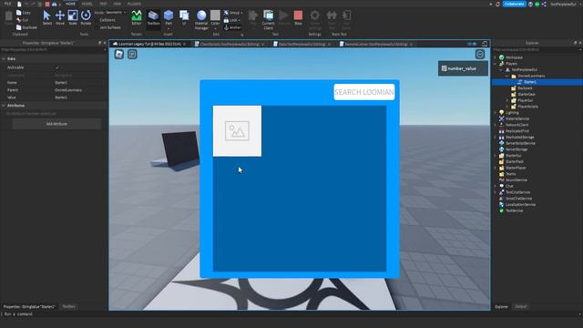This screenshot has height=328, width=583.
Task: Switch to the TEST ribbon tab
Action: click(x=103, y=4)
